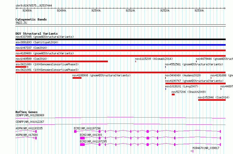The height and width of the screenshot is (154, 233).
Task: Click the 92520k ruler tick label
Action: pos(165,10)
